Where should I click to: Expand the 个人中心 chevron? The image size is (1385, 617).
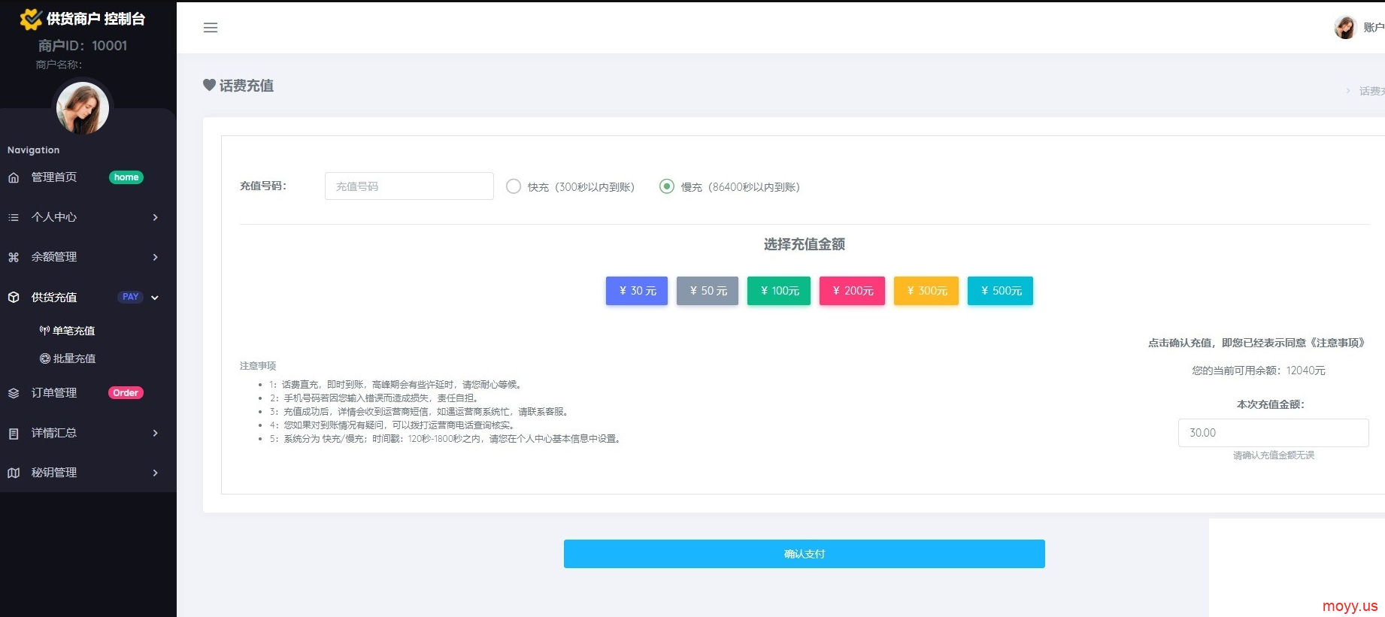pyautogui.click(x=156, y=217)
